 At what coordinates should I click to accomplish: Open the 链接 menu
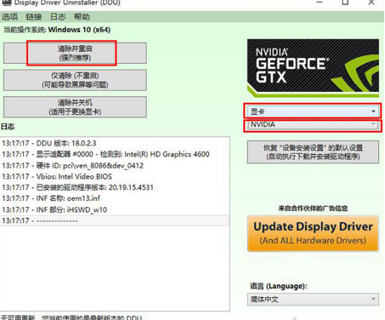pos(34,17)
